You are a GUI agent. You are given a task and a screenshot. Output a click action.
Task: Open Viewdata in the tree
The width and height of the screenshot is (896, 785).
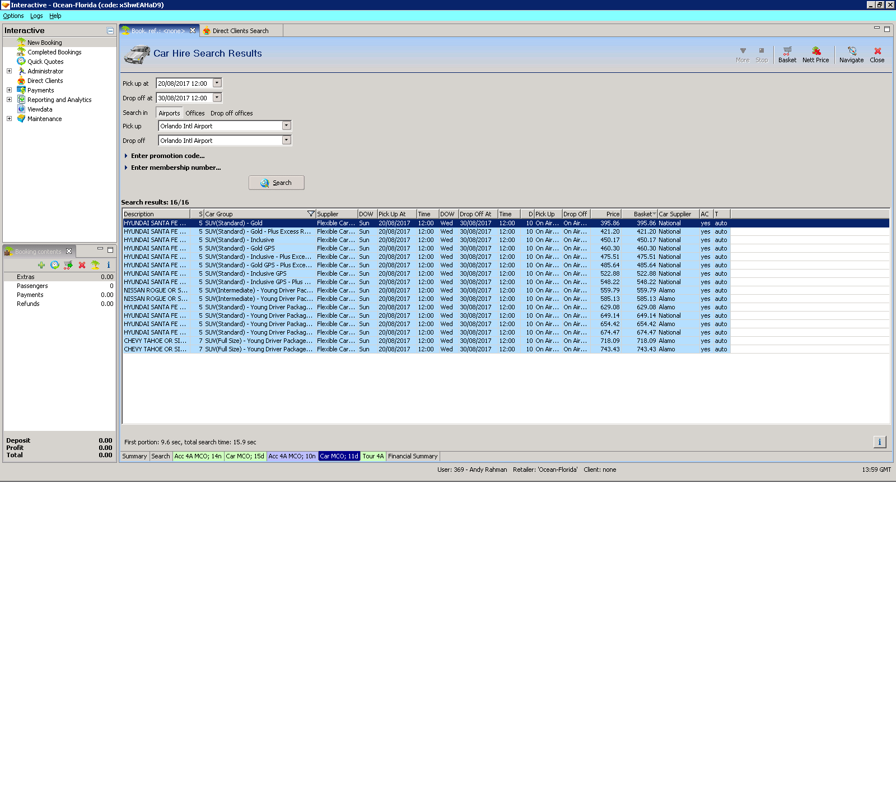(40, 109)
